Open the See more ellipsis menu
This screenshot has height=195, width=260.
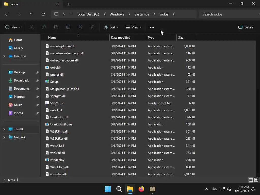[152, 27]
